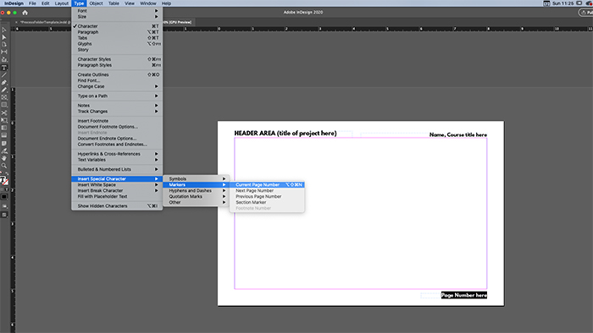The width and height of the screenshot is (593, 333).
Task: Open the Window menu in menu bar
Action: click(148, 3)
